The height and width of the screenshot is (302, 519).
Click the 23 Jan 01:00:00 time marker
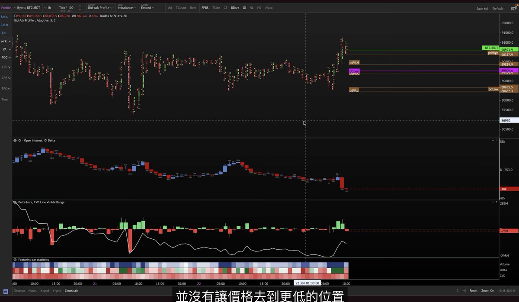(307, 283)
